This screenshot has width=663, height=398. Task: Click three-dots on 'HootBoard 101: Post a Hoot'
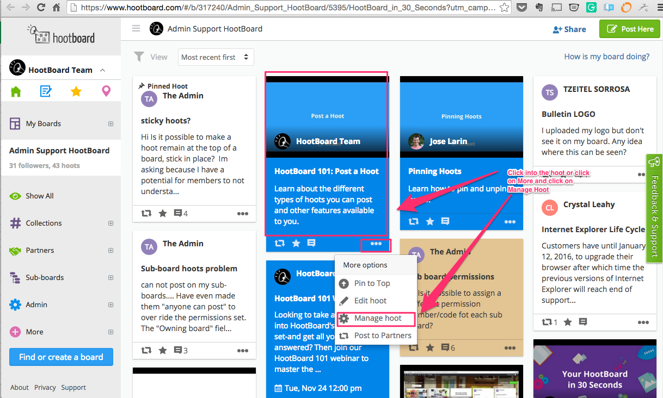[x=376, y=244]
